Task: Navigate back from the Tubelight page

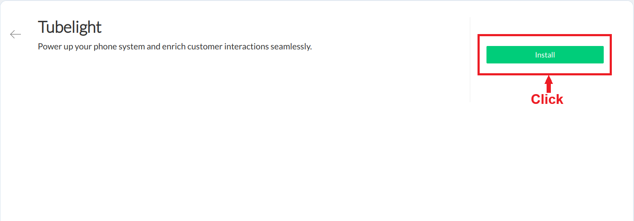Action: [x=16, y=34]
